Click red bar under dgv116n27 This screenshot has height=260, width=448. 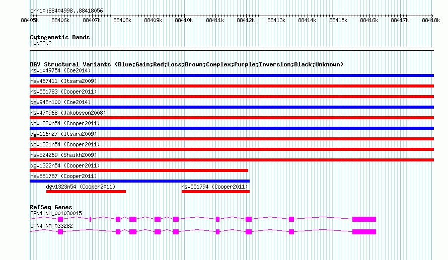[232, 139]
